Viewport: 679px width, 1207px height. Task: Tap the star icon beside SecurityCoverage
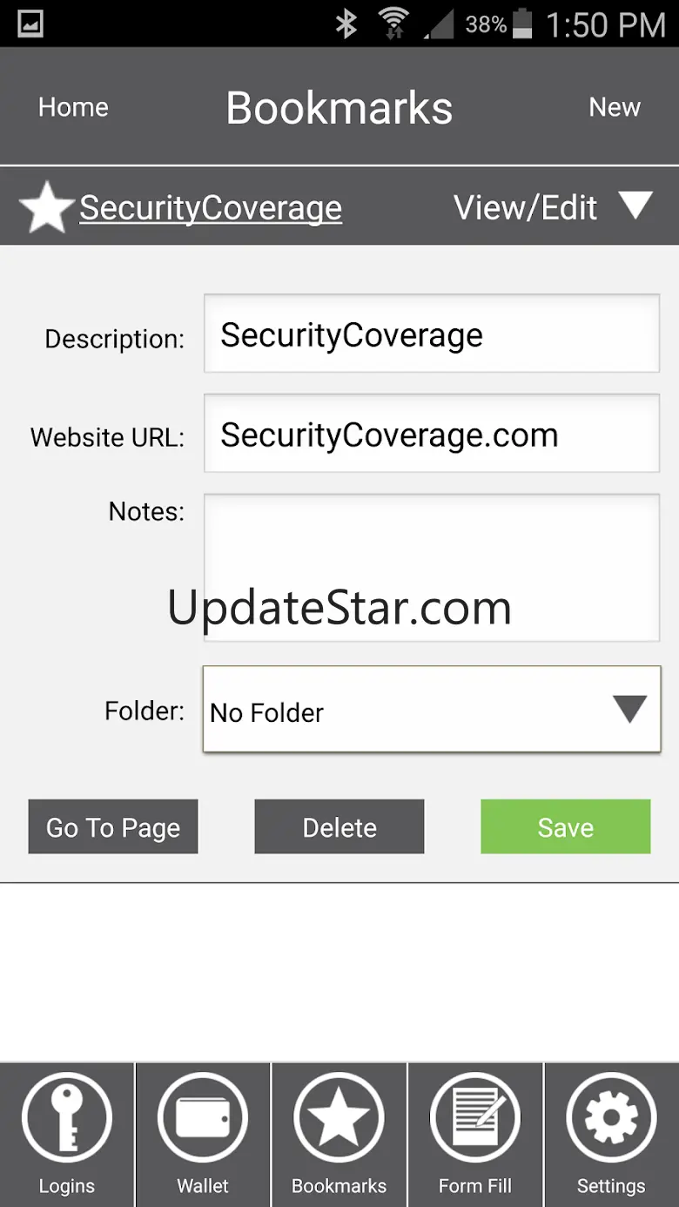tap(46, 208)
